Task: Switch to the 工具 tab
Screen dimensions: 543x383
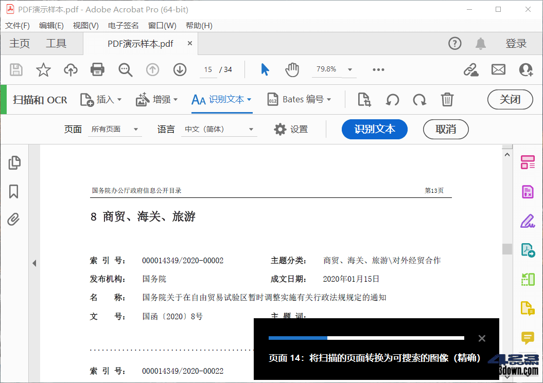Action: (56, 43)
